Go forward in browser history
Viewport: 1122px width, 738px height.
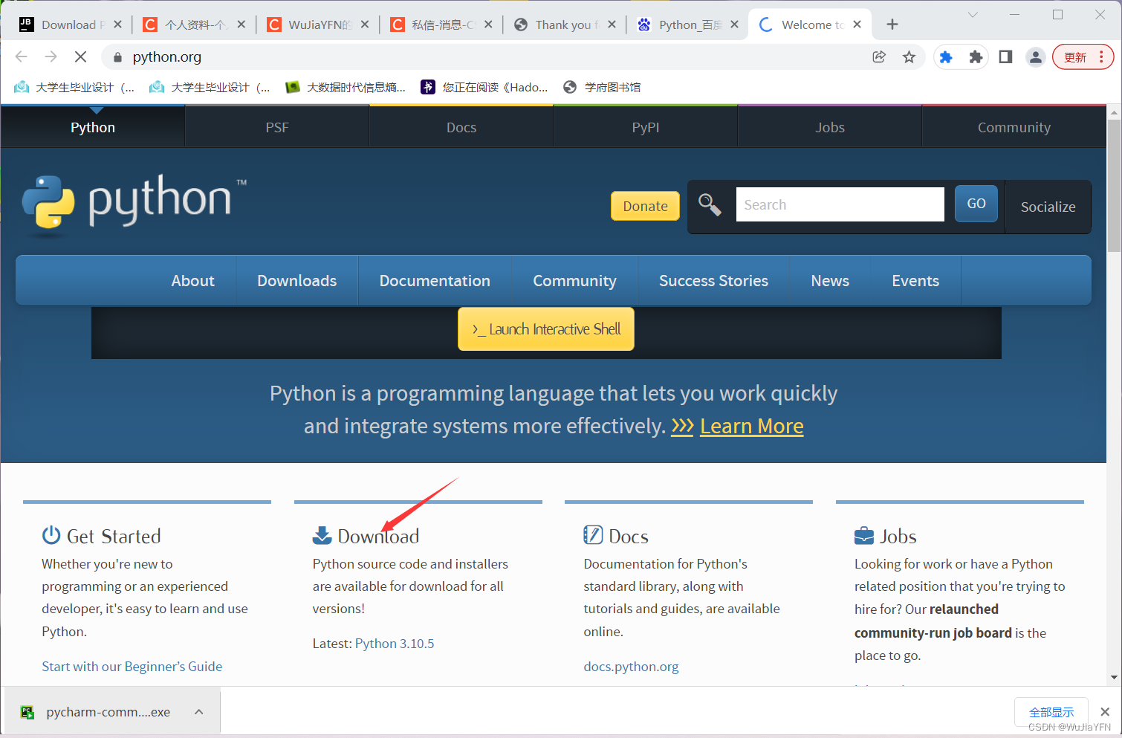click(51, 56)
